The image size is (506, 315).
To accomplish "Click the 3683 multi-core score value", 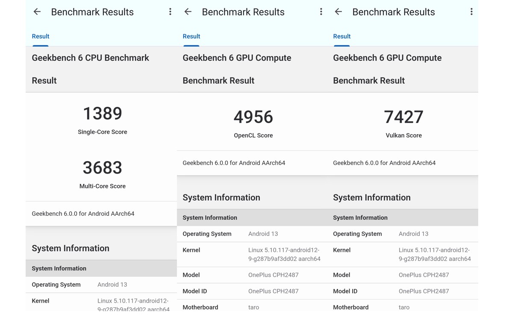I will (x=103, y=168).
